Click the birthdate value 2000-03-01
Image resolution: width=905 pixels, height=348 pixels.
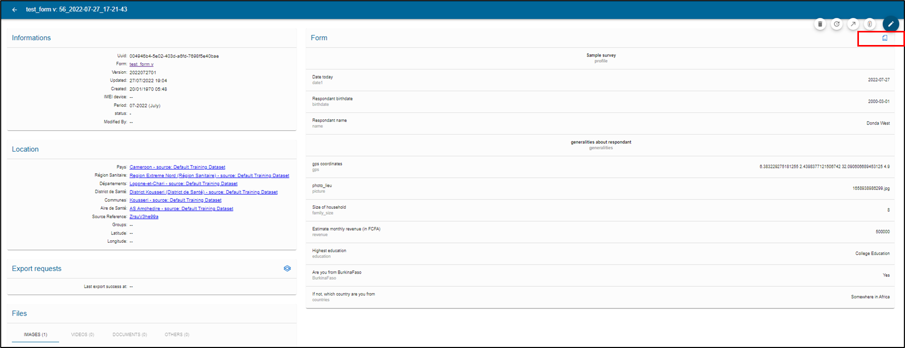(879, 102)
